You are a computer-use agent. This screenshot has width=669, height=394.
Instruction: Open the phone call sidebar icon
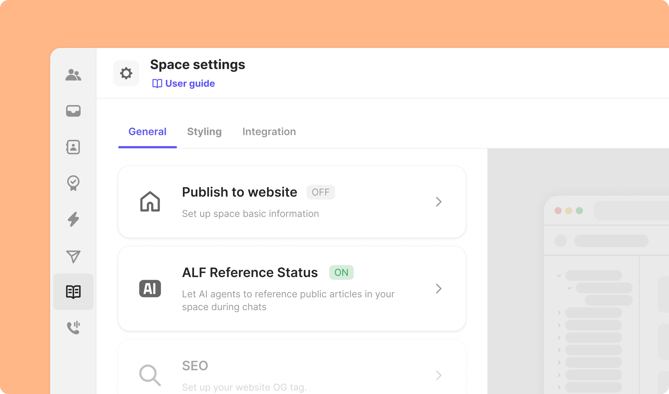pos(73,328)
